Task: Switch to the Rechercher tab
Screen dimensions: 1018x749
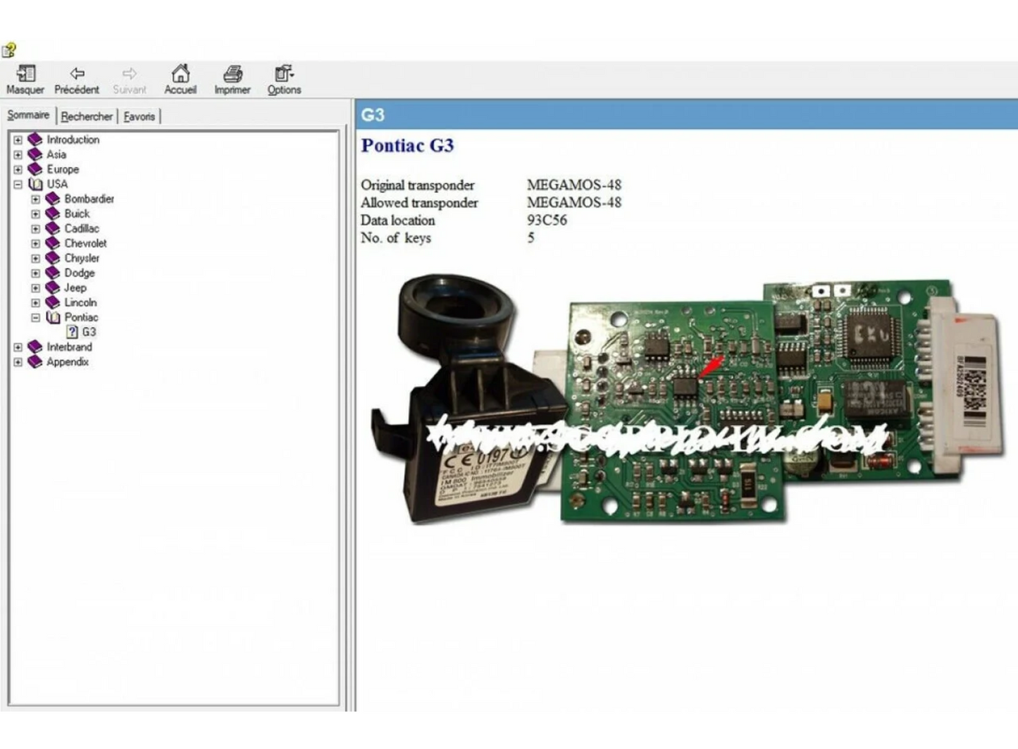Action: [x=87, y=116]
